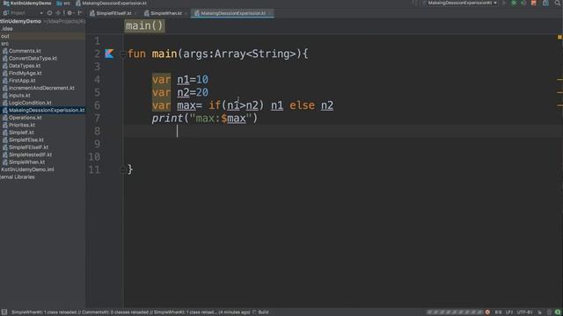
Task: Click the print call on line 7
Action: [167, 118]
